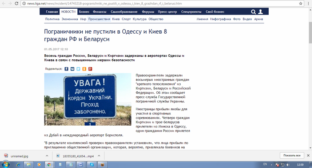
Task: Share article on Odnoklassniki
Action: [x=84, y=68]
